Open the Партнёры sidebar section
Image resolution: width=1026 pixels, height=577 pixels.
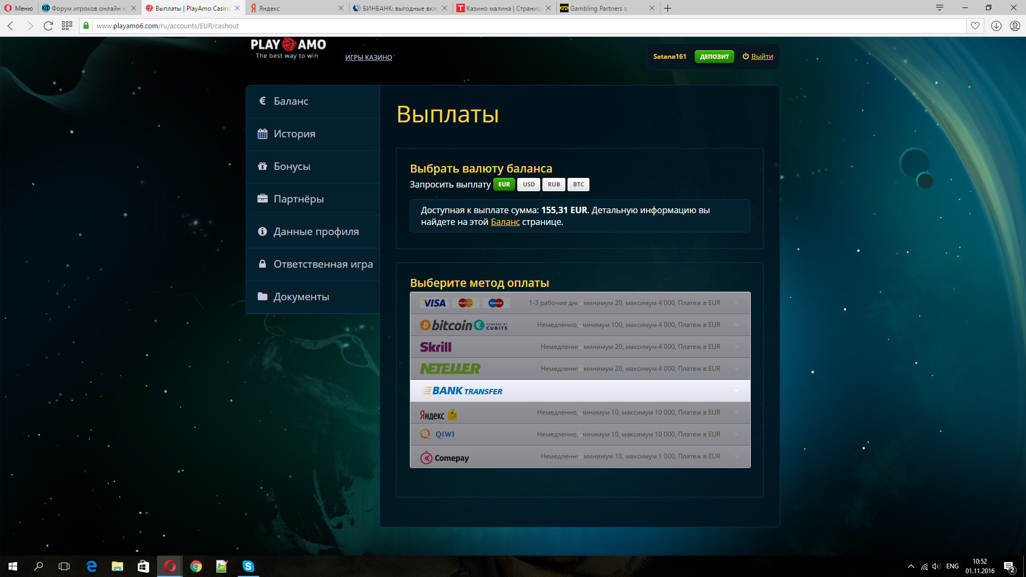[x=313, y=199]
